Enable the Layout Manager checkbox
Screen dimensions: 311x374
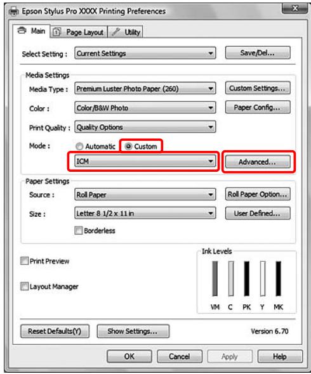coord(24,287)
